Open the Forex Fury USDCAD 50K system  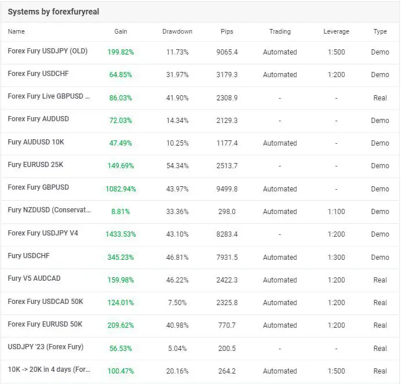point(45,302)
